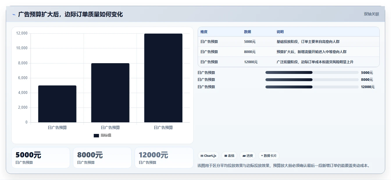
Task: Click the 12000元 table cell
Action: pos(251,62)
